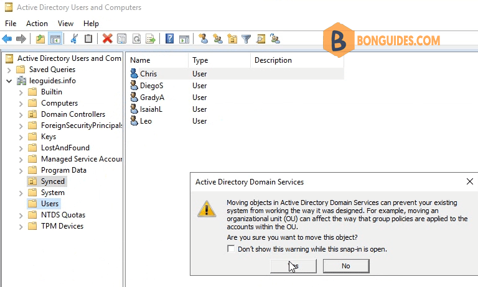The height and width of the screenshot is (287, 478).
Task: Click the Back arrow toolbar icon
Action: [7, 39]
